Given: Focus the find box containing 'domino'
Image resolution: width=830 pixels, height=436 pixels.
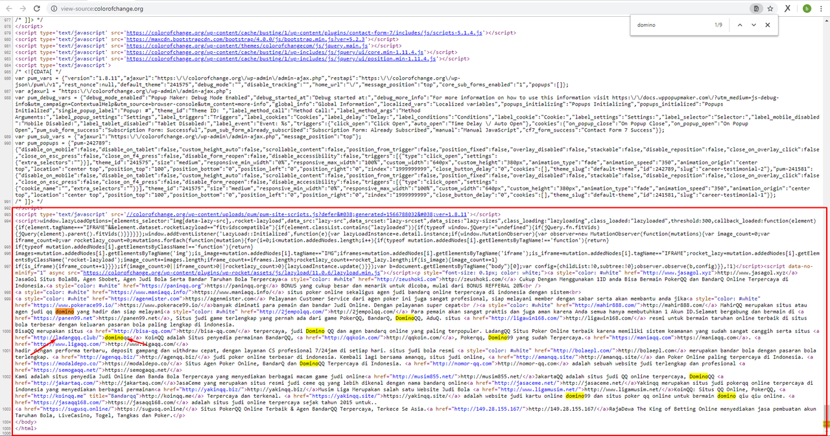Looking at the screenshot, I should click(671, 25).
